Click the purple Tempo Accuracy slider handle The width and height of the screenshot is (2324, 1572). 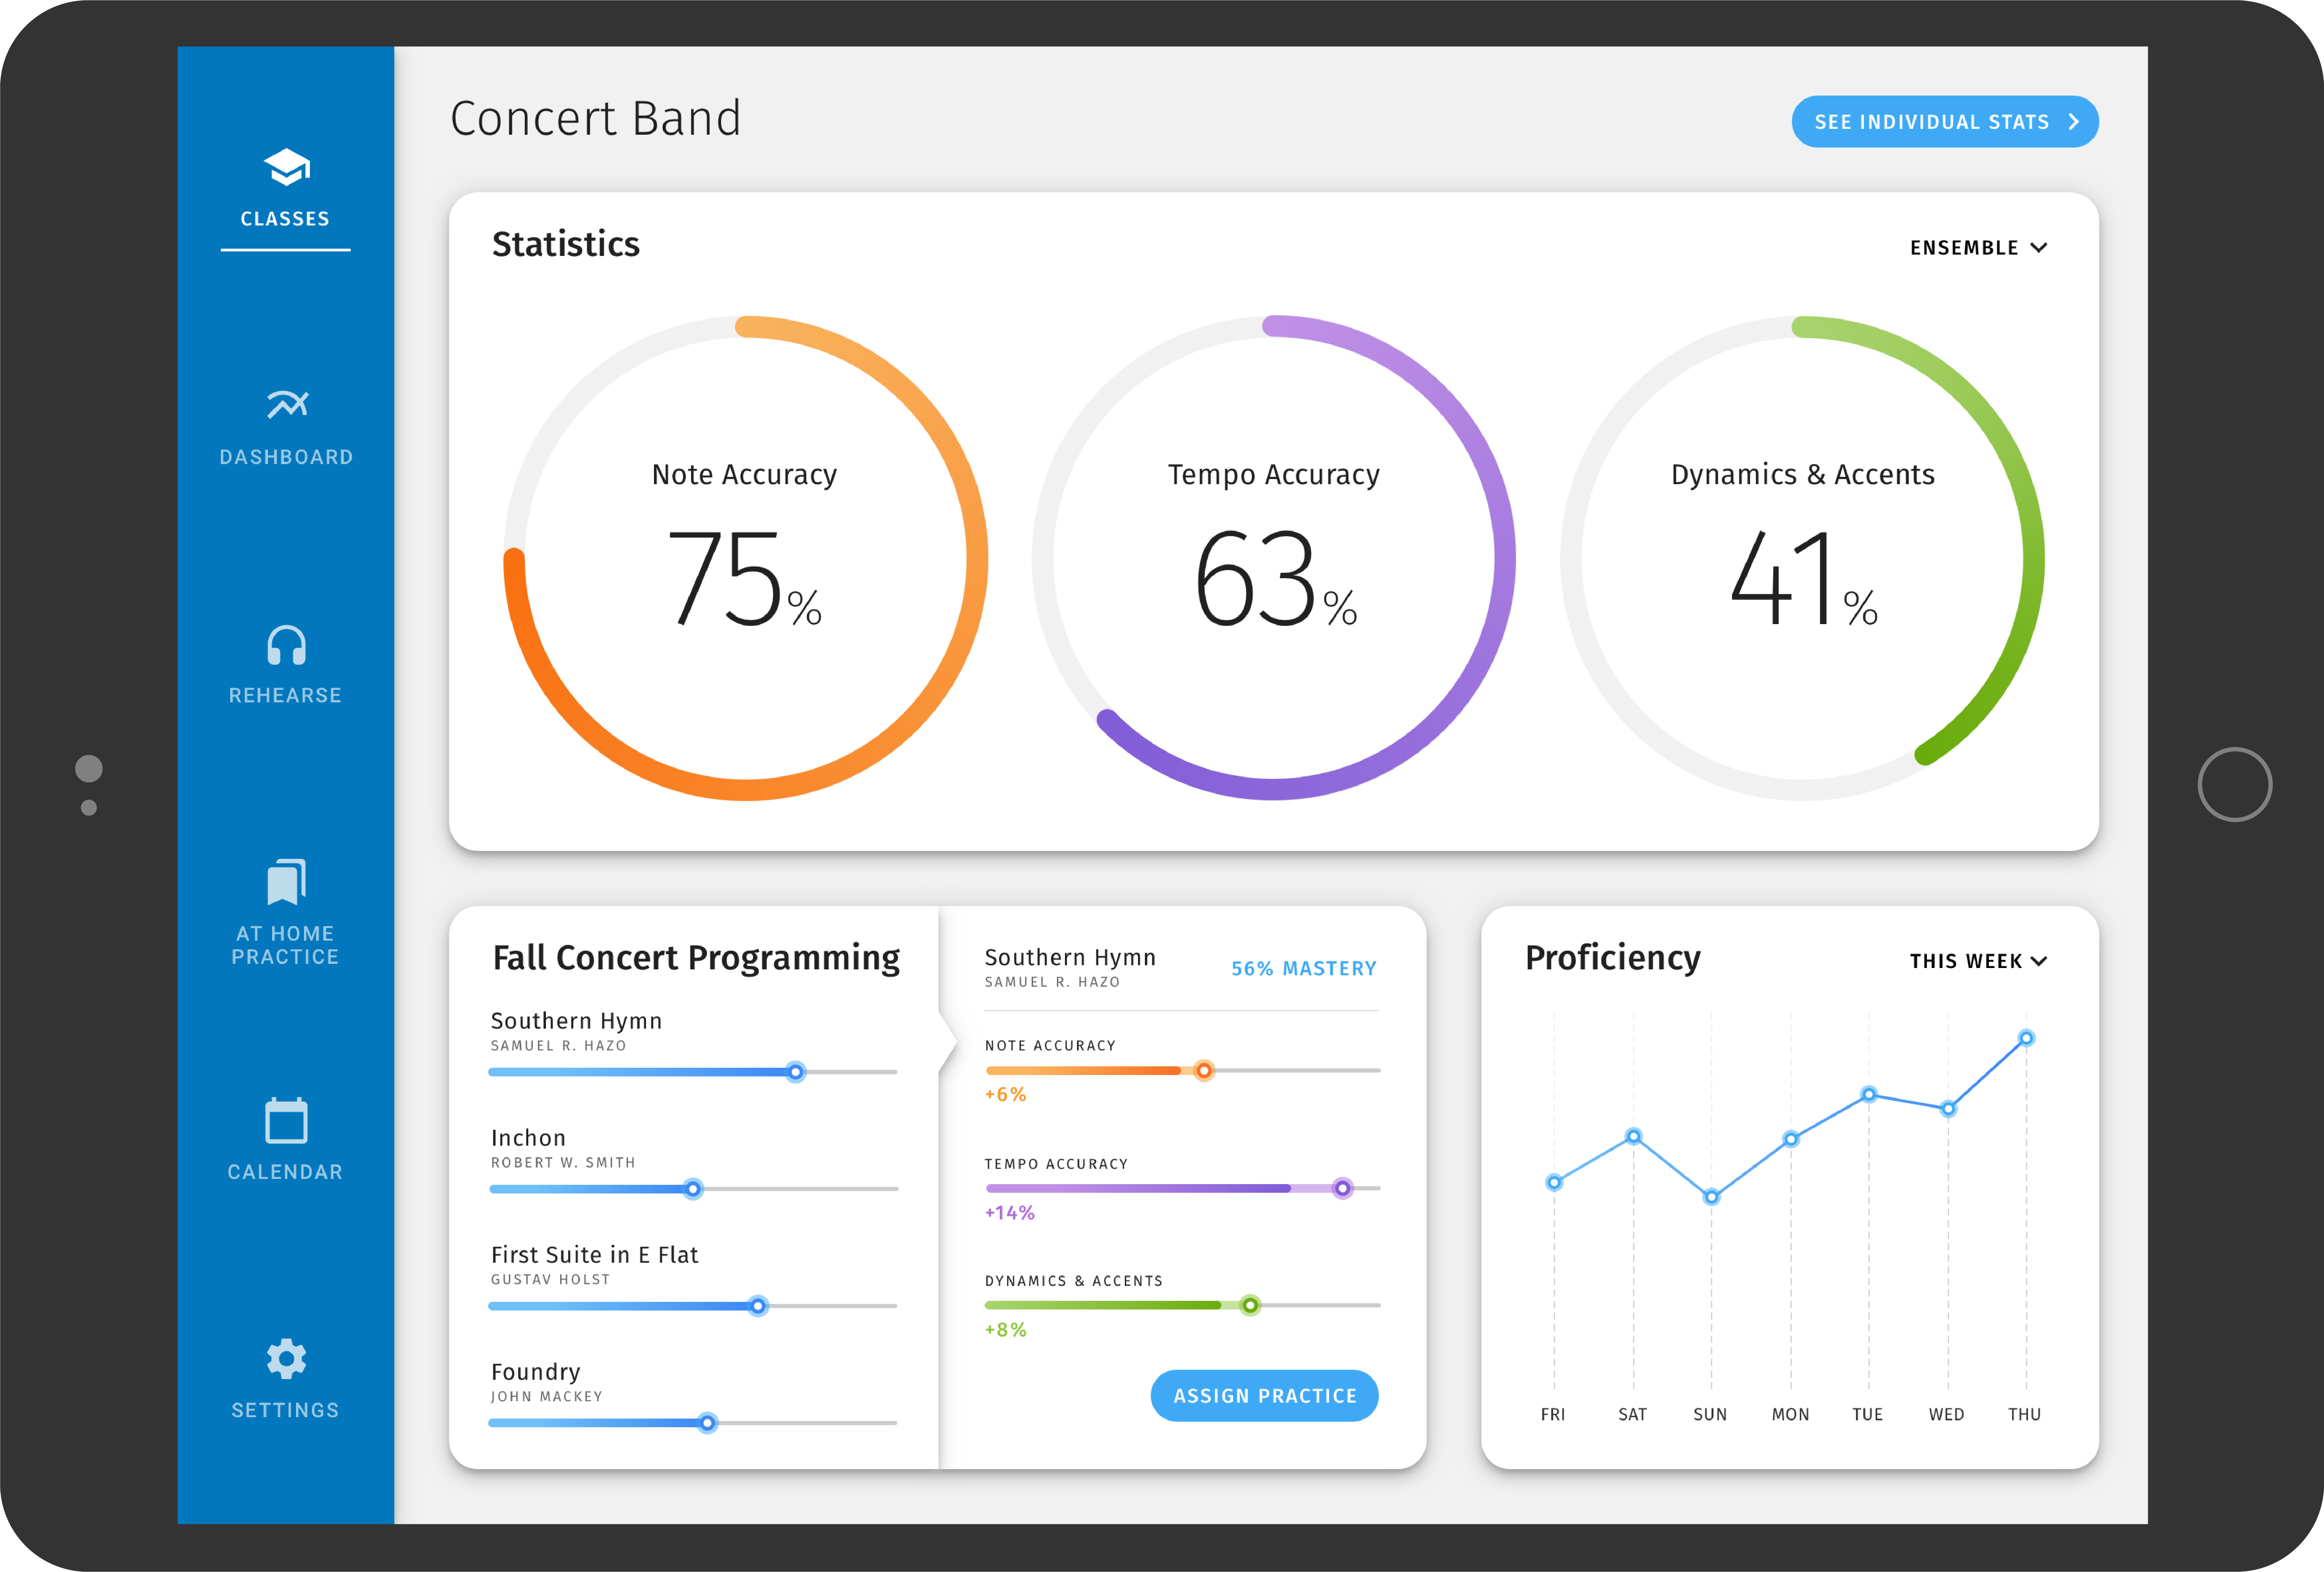1343,1189
